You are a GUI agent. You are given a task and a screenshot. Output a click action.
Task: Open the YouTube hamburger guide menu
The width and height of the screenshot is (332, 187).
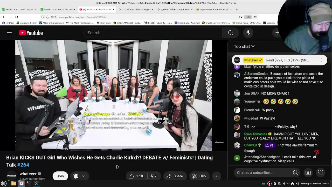9,33
